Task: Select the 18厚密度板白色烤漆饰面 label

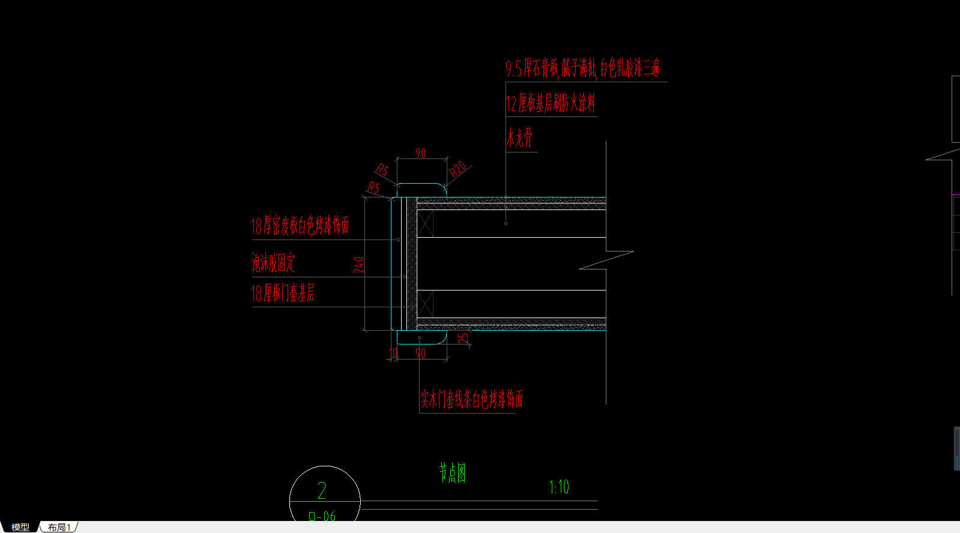Action: [300, 226]
